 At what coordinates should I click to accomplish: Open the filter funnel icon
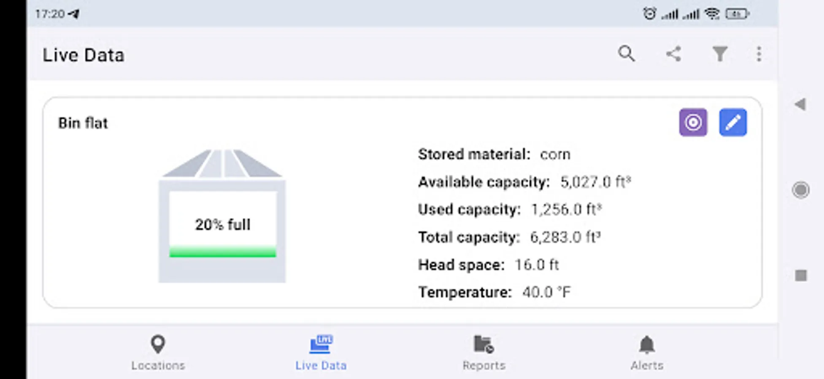pyautogui.click(x=720, y=54)
